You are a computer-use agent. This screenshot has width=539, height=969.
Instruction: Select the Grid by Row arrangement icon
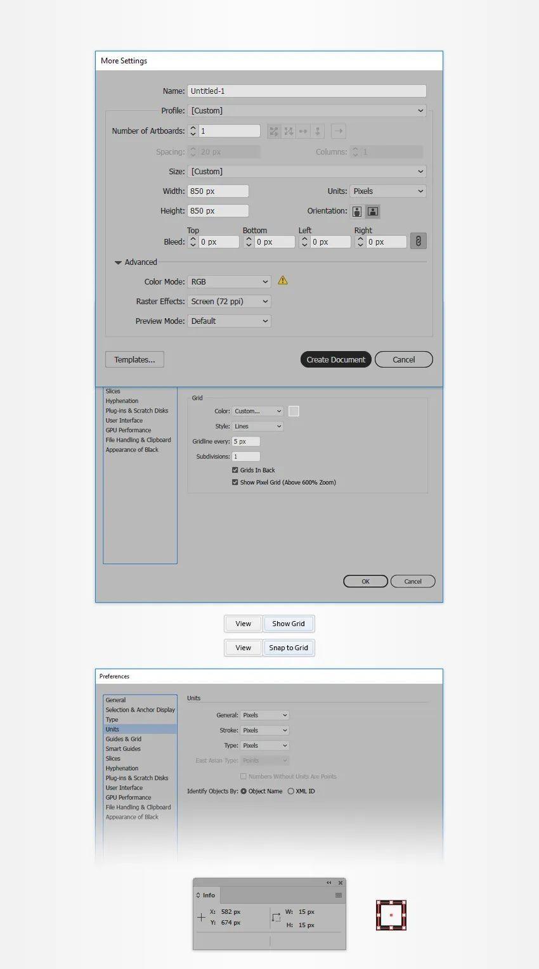tap(274, 131)
